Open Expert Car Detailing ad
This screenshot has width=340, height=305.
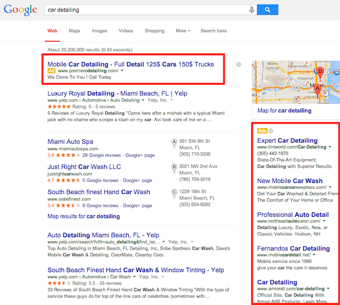(287, 141)
